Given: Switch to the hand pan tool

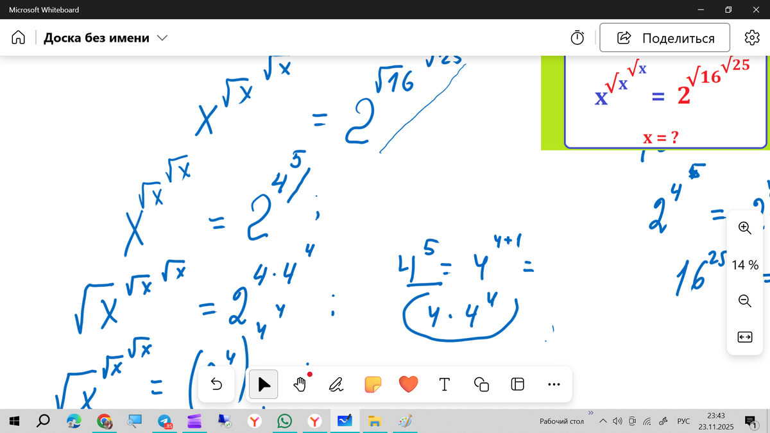Looking at the screenshot, I should coord(300,384).
